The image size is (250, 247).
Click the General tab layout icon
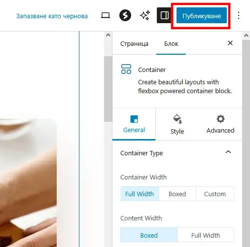(x=134, y=119)
